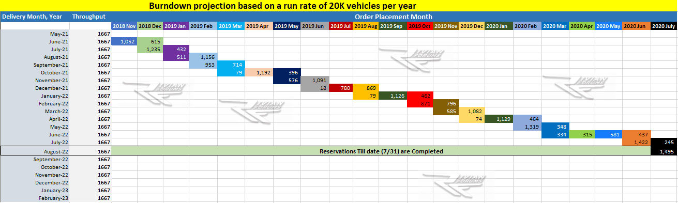This screenshot has height=203, width=678.
Task: Click the '2019 Jul' column header
Action: (x=341, y=25)
